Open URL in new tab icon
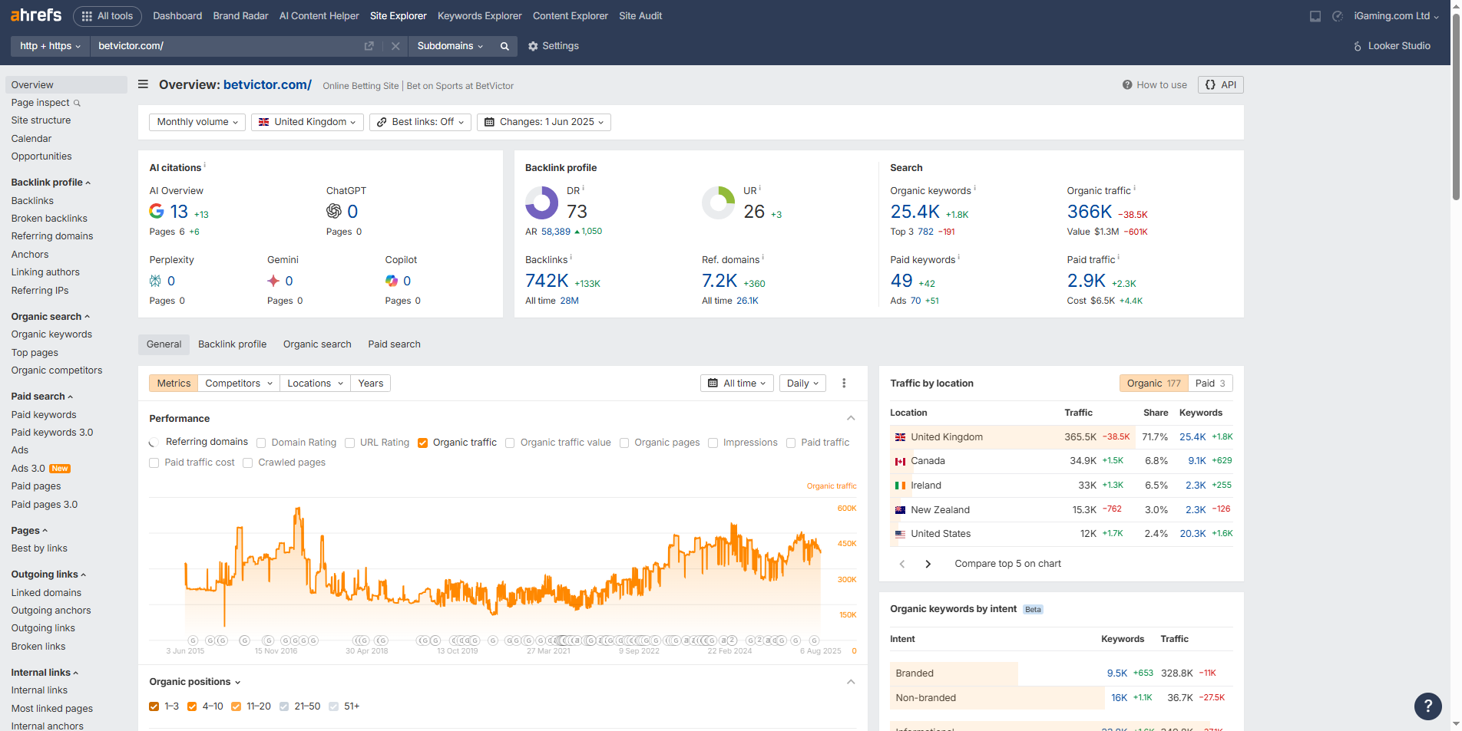Screen dimensions: 1462x731 point(369,46)
